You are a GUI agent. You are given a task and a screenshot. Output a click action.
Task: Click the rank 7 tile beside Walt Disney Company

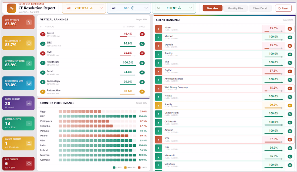[158, 88]
